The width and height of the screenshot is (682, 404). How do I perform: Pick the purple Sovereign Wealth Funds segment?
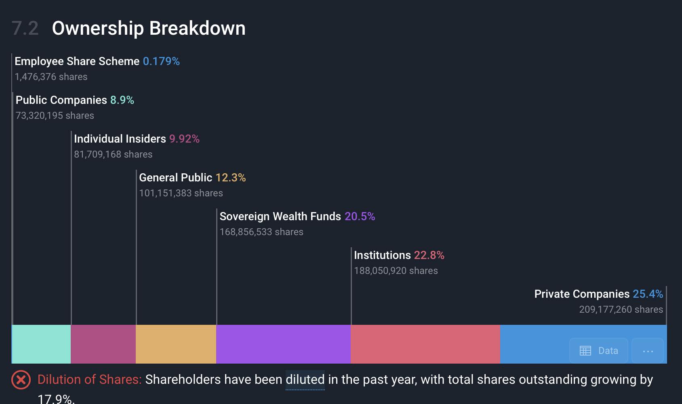[284, 344]
